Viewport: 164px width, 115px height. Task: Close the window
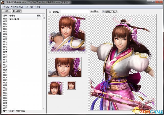pos(159,2)
